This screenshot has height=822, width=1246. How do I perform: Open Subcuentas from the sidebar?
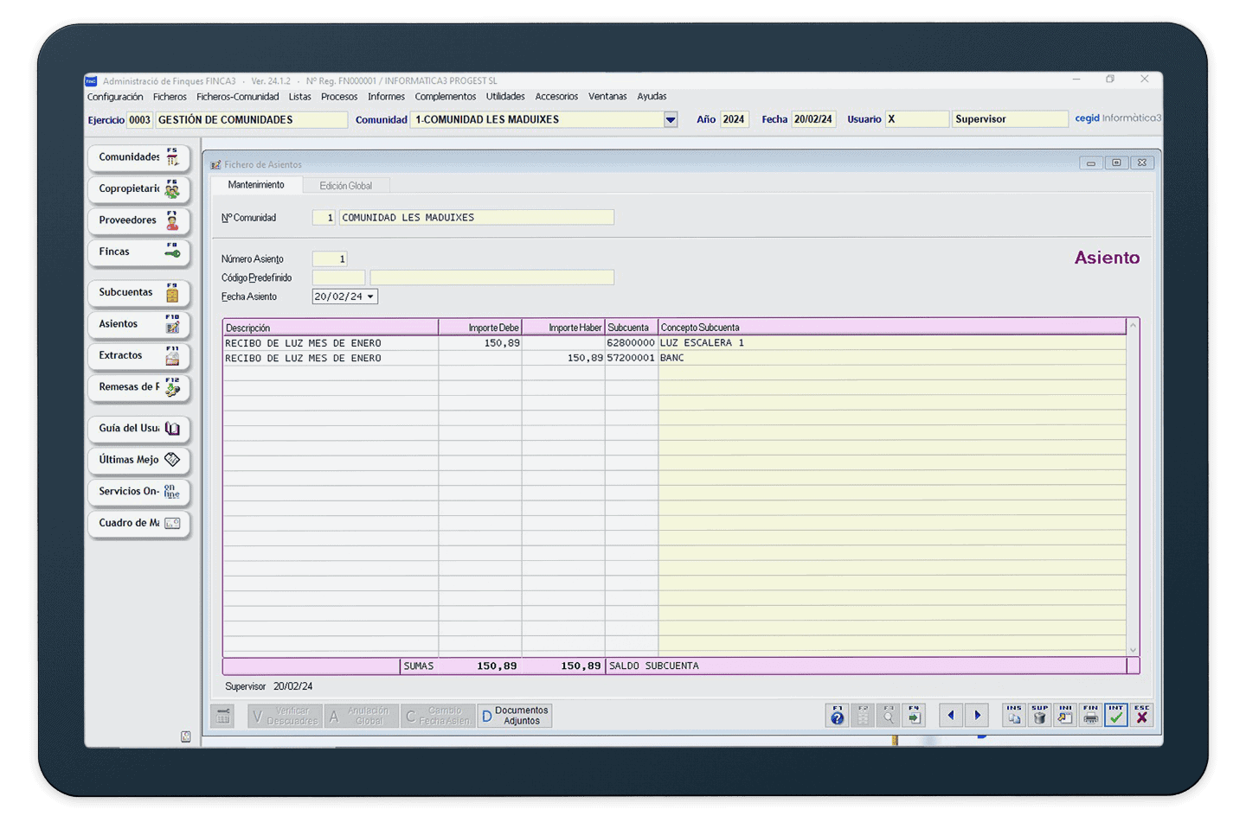point(138,292)
